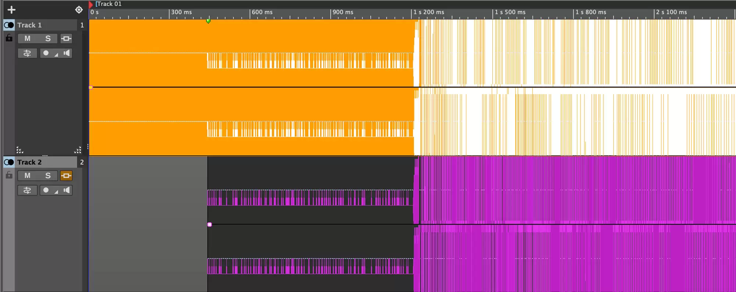Arm Track 2 record button

pos(46,190)
